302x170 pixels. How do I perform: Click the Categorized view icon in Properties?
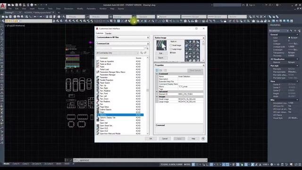click(157, 70)
